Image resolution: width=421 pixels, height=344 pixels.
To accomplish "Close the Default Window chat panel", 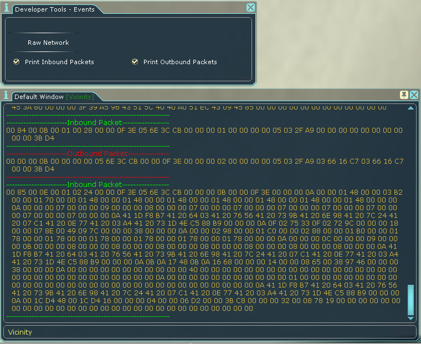I will (414, 95).
